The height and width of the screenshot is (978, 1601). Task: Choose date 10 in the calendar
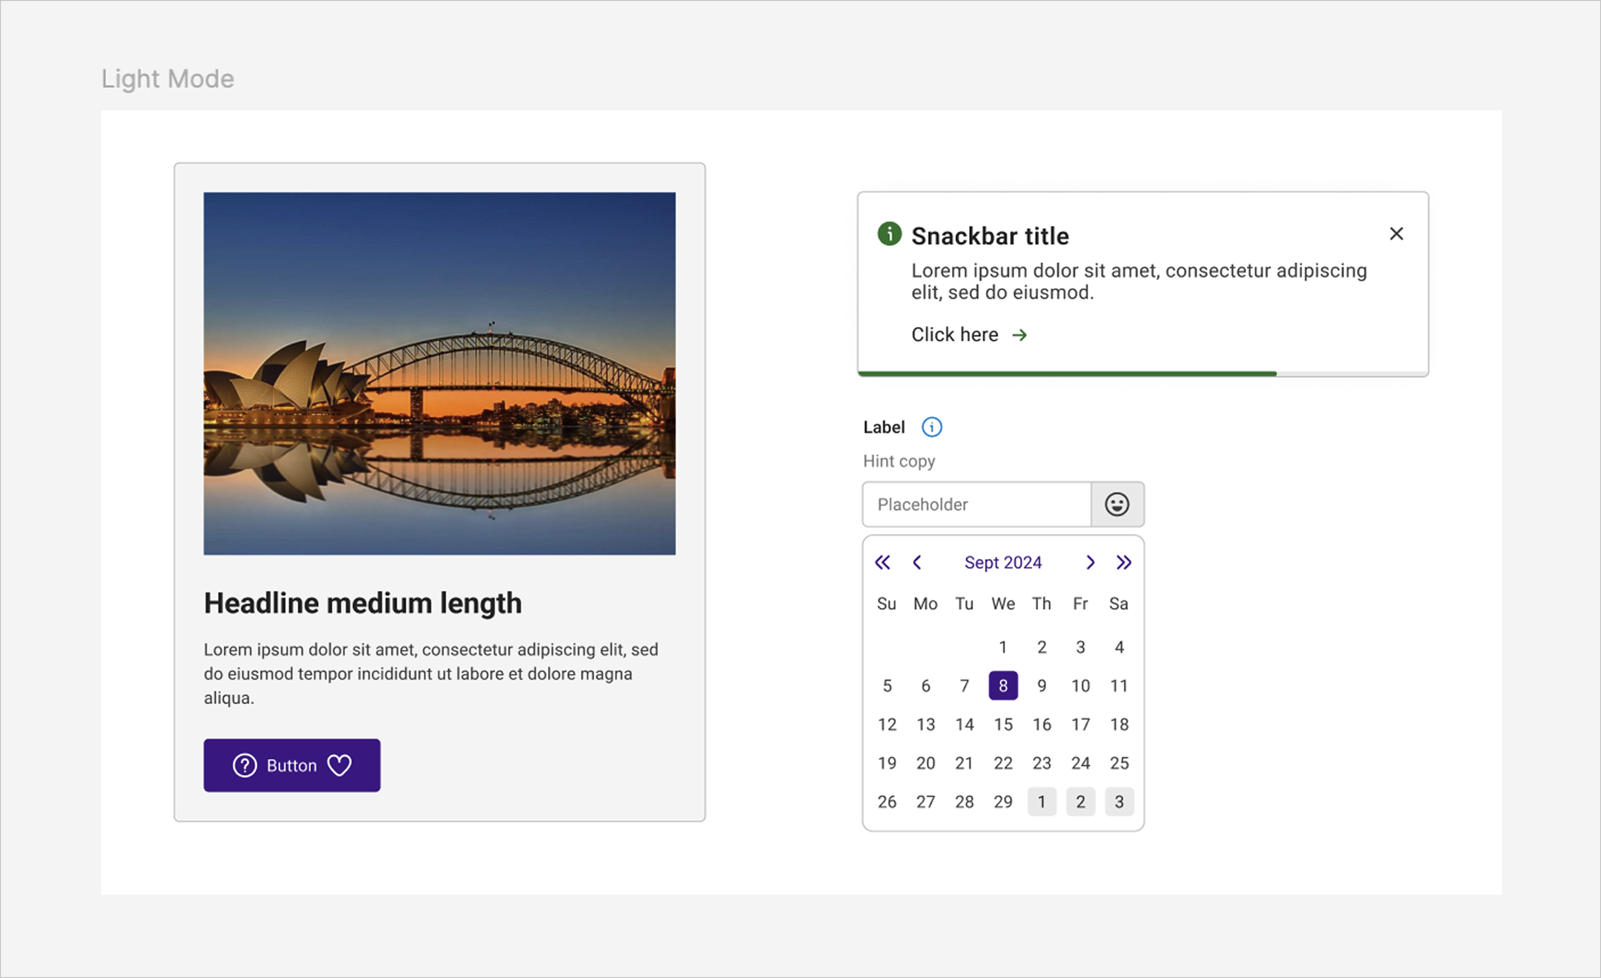1081,686
